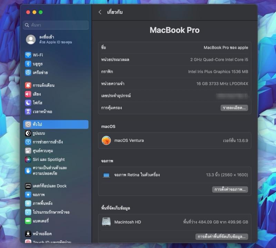Open the Screen Time hourglass icon
The height and width of the screenshot is (248, 276).
[28, 112]
